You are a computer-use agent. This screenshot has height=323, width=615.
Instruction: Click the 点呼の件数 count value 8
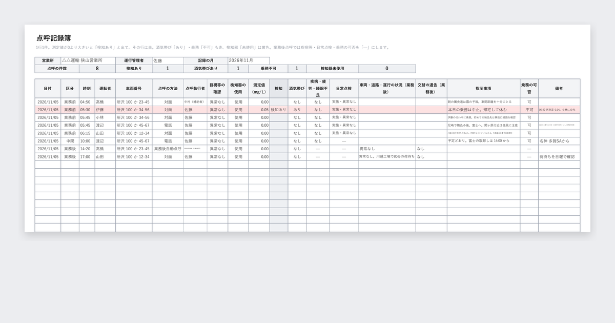click(x=97, y=68)
